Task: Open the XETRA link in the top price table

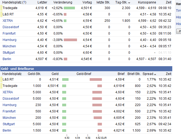Action: click(8, 20)
